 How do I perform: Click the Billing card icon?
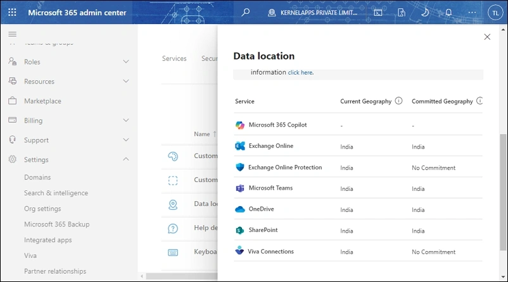coord(12,120)
